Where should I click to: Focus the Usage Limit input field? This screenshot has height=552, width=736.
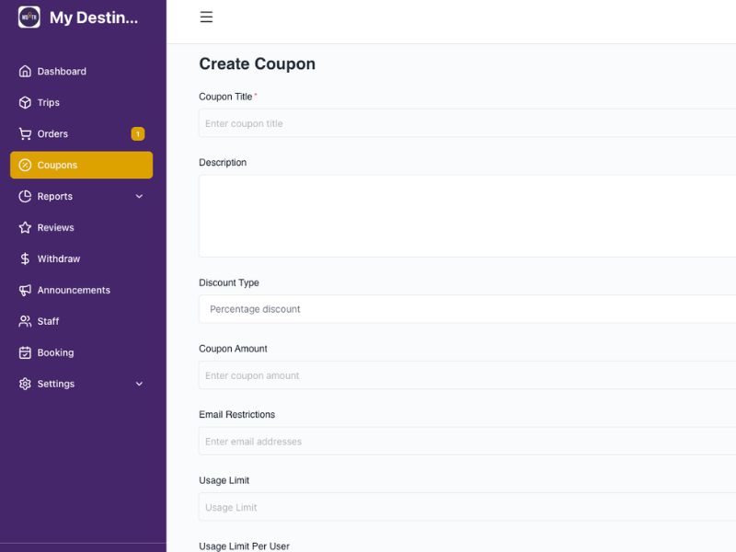[467, 507]
